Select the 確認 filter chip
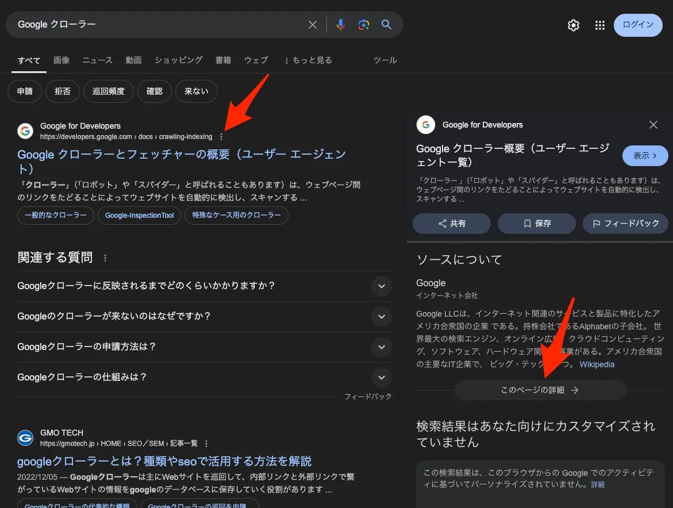Screen dimensions: 673x508 pyautogui.click(x=155, y=91)
